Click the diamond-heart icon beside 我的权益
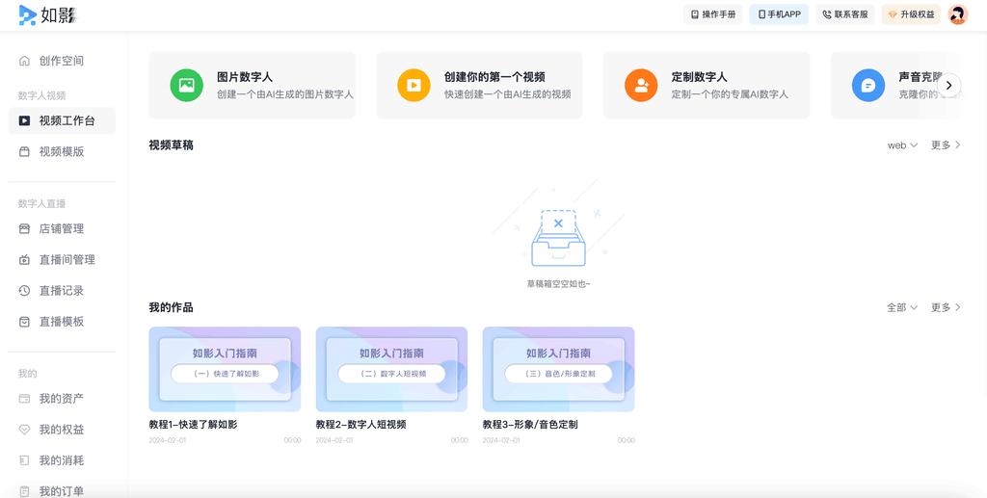 24,430
